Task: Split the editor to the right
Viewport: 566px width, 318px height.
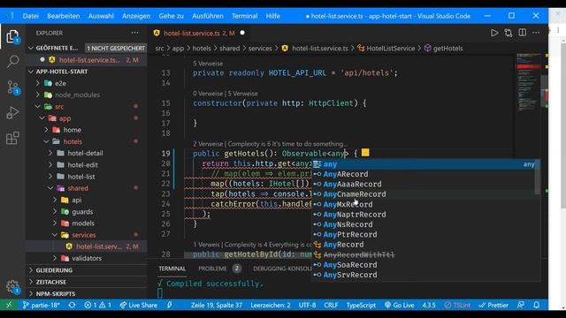Action: tap(523, 33)
